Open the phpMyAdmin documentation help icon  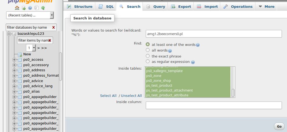pos(30,8)
